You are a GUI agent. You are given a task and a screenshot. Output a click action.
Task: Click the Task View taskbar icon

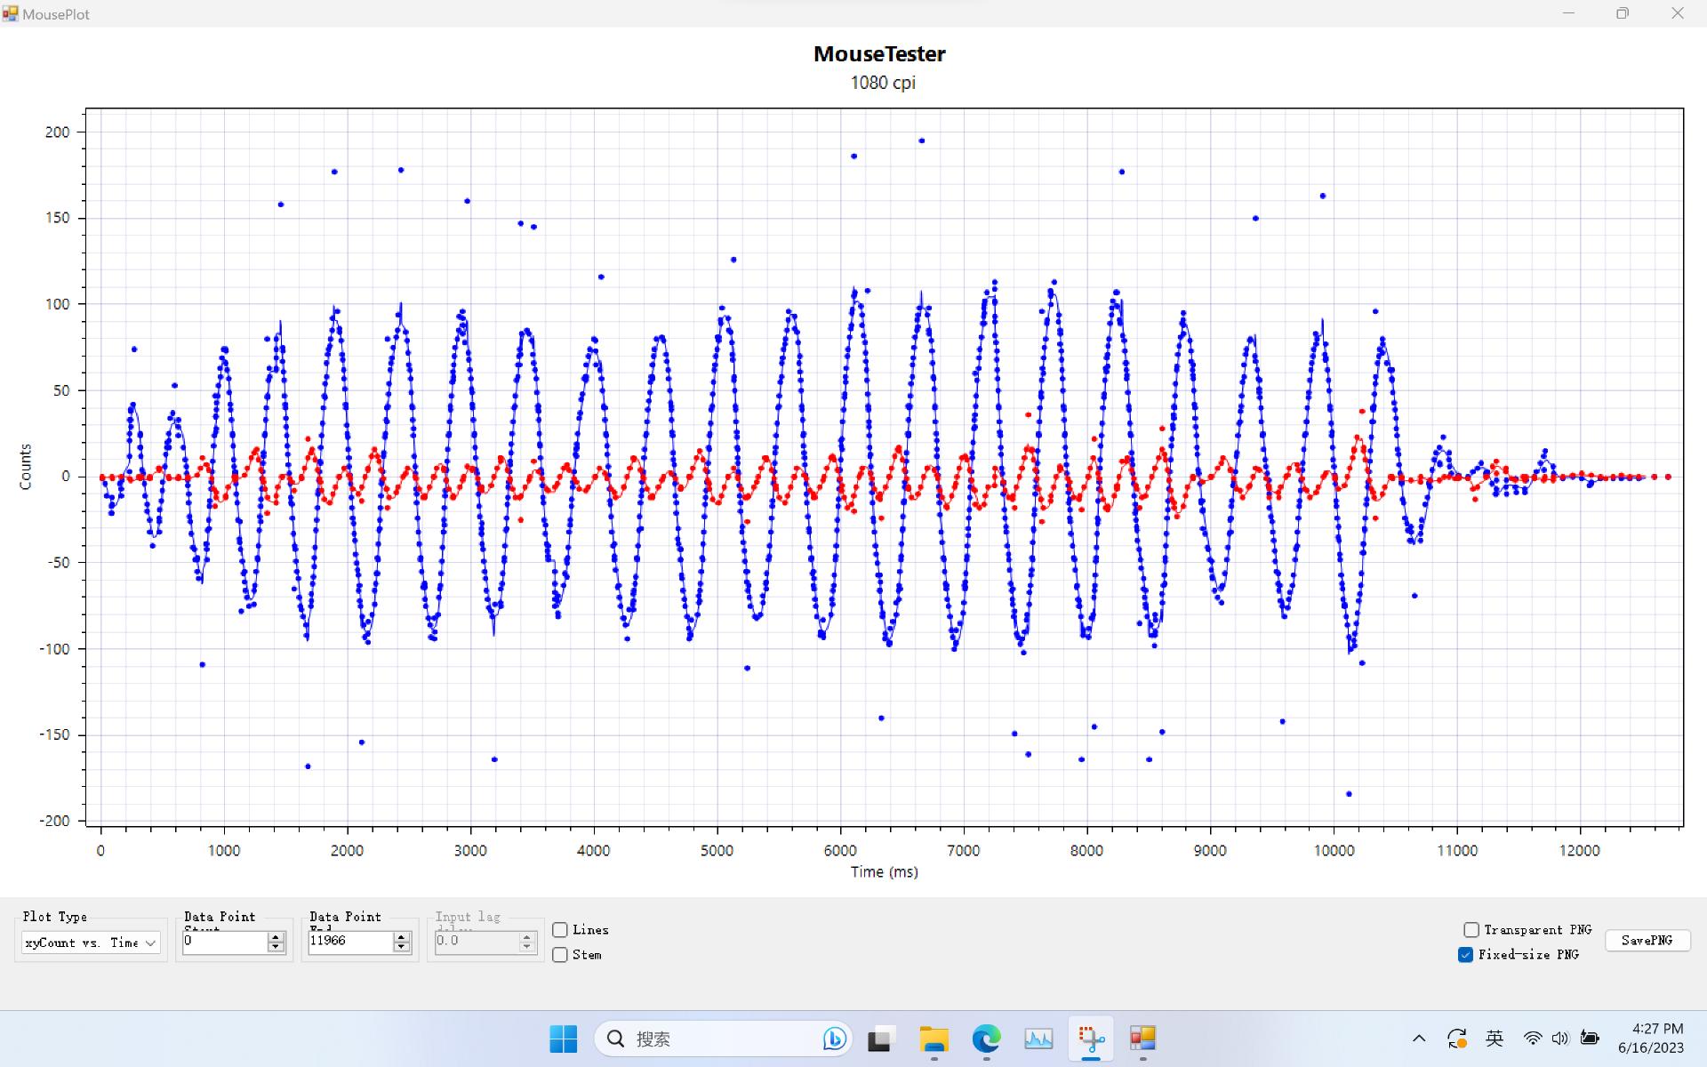point(880,1039)
